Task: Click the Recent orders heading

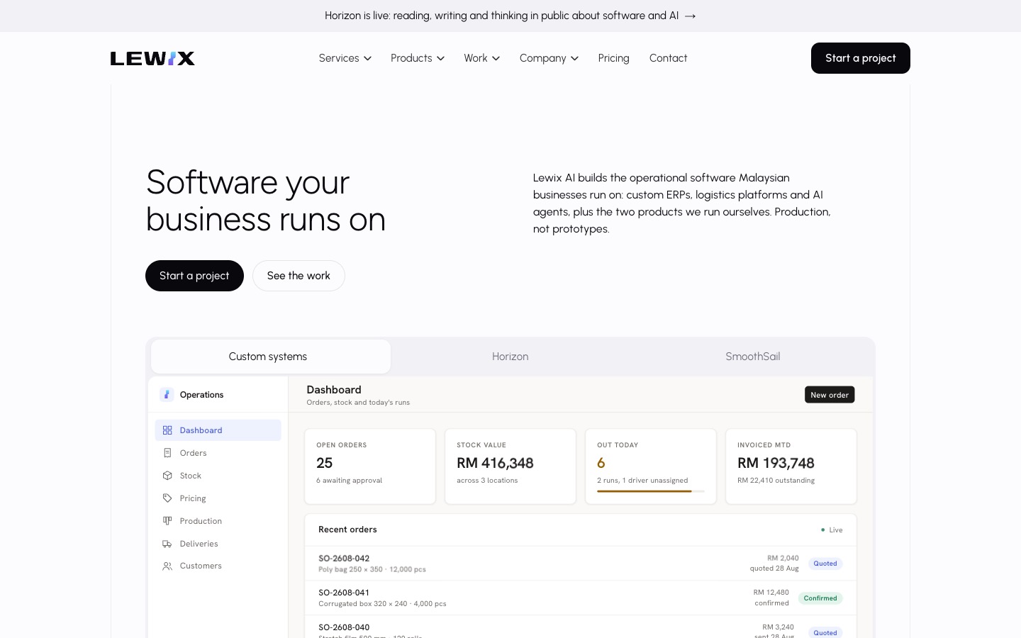Action: point(347,530)
